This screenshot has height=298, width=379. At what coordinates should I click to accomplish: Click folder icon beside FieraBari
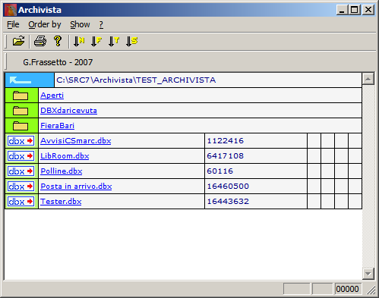21,126
